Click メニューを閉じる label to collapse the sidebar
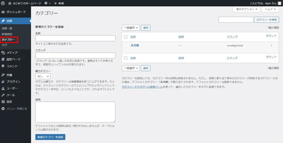The width and height of the screenshot is (283, 143). (x=17, y=109)
